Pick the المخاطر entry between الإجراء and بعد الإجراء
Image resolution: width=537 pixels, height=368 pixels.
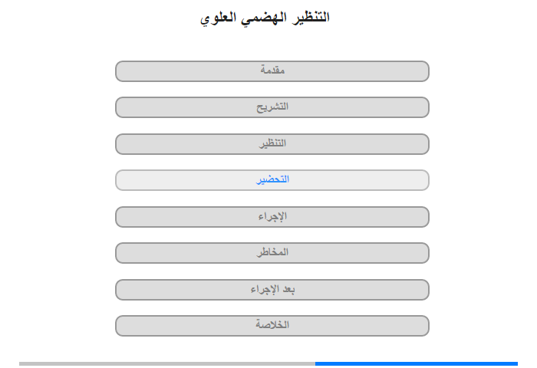pos(272,253)
